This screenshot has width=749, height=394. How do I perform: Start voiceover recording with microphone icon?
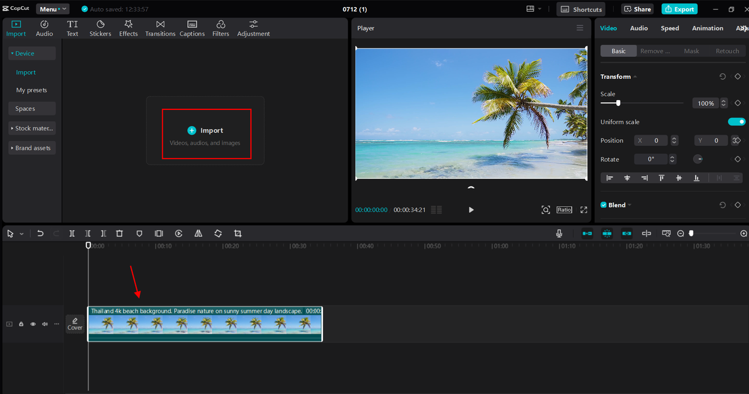559,233
